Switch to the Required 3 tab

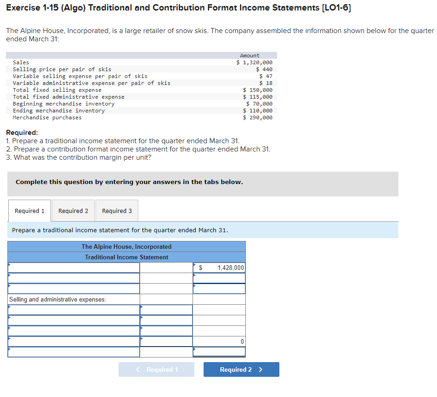pyautogui.click(x=116, y=211)
